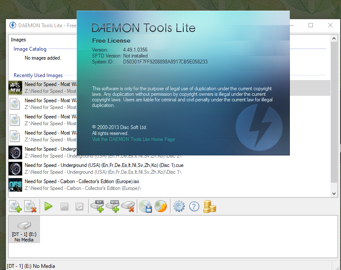Click the Remove virtual drive icon
This screenshot has height=270, width=341.
[128, 207]
